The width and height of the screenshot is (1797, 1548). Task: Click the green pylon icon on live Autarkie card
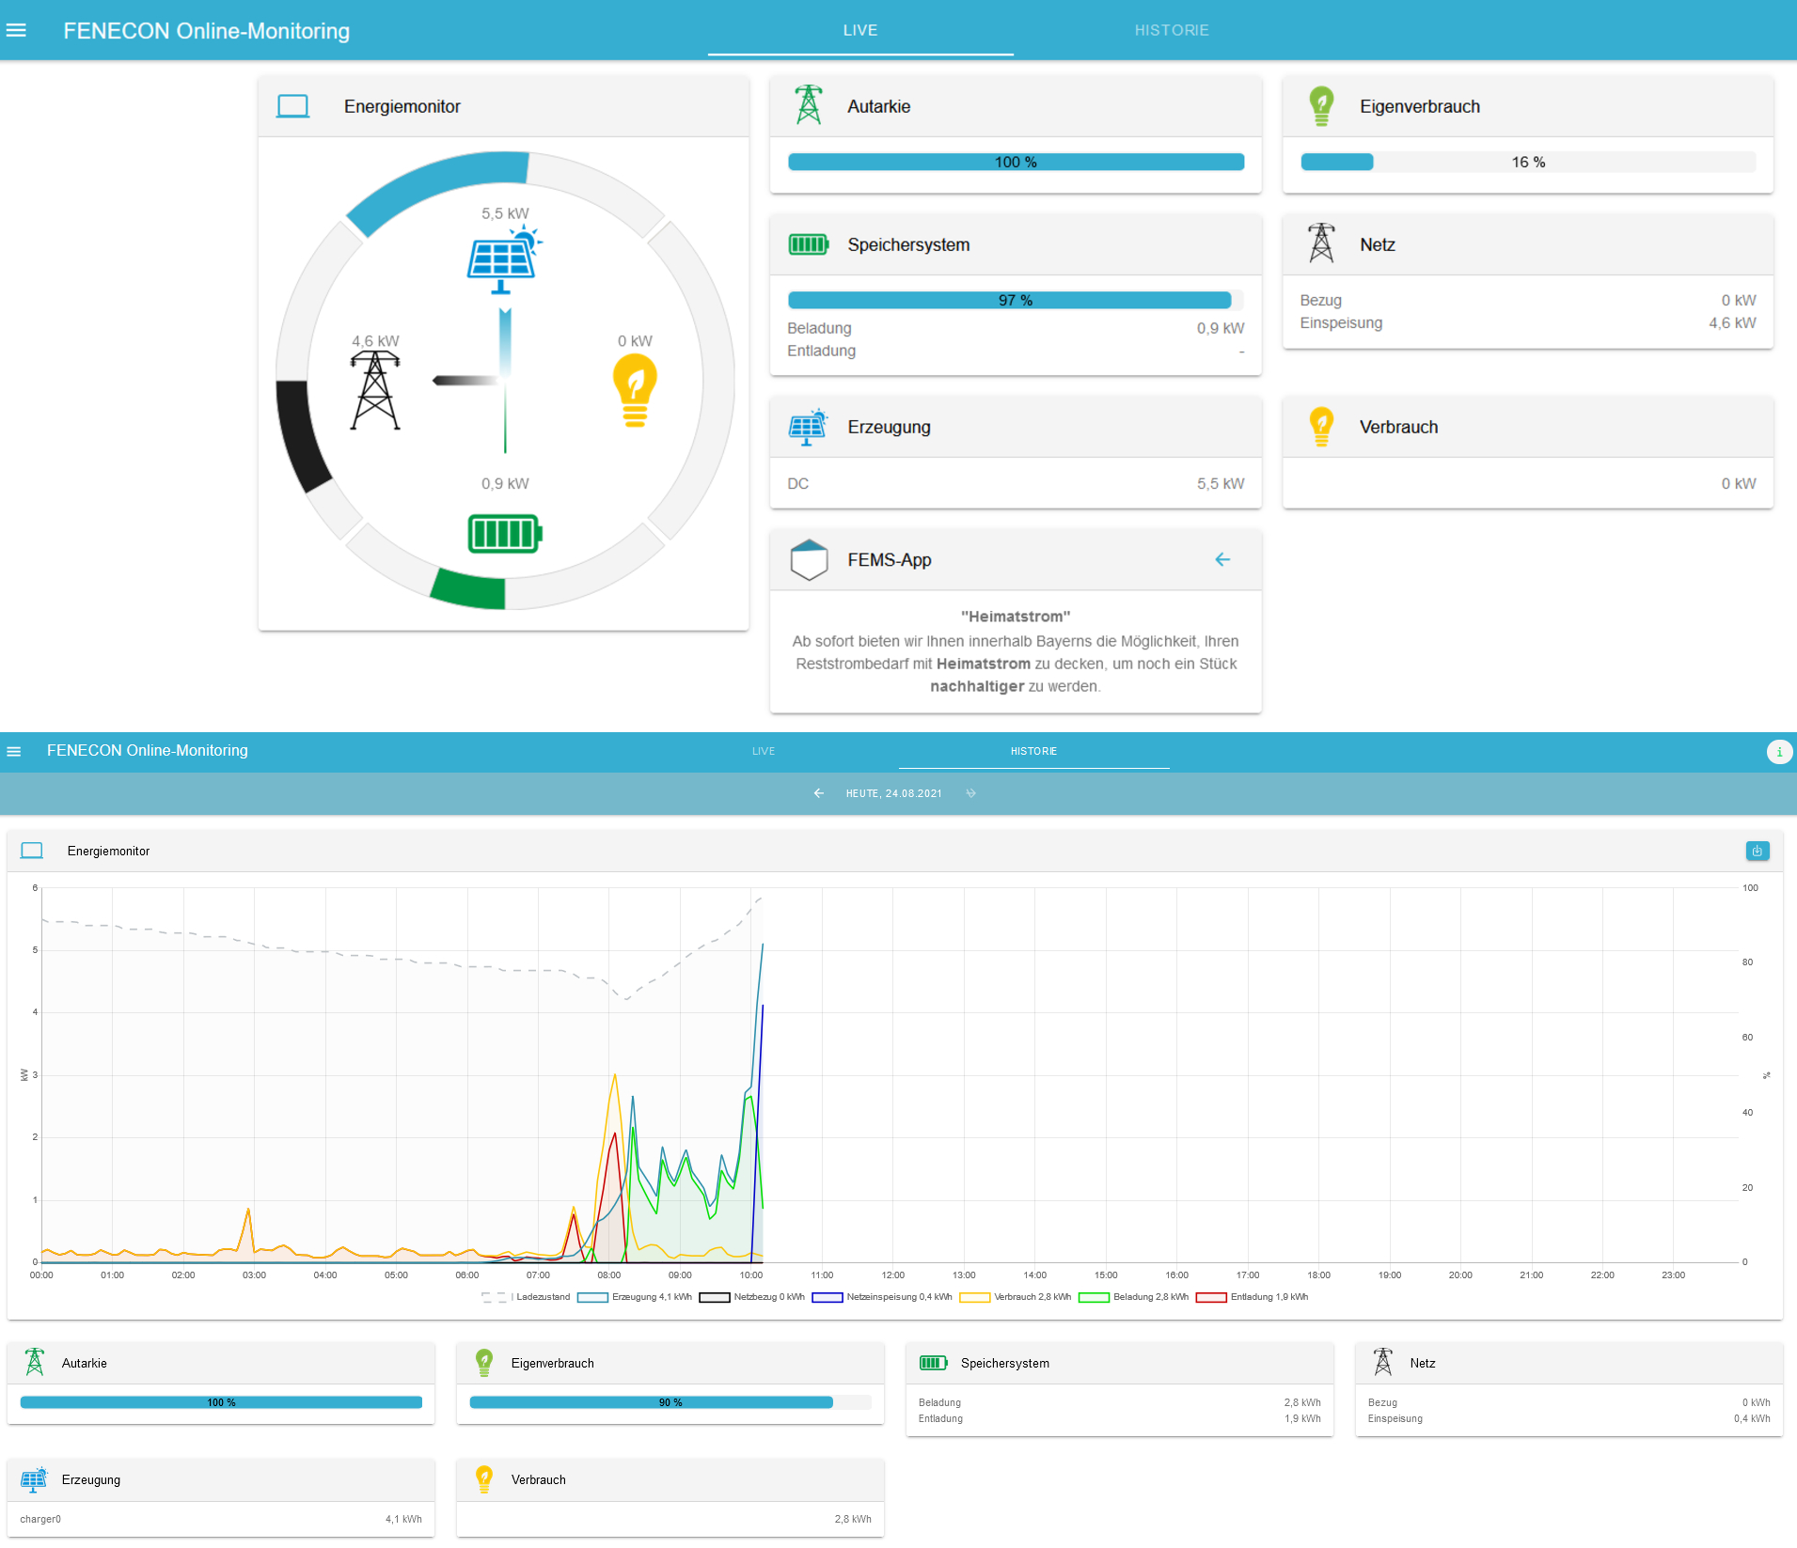tap(809, 105)
